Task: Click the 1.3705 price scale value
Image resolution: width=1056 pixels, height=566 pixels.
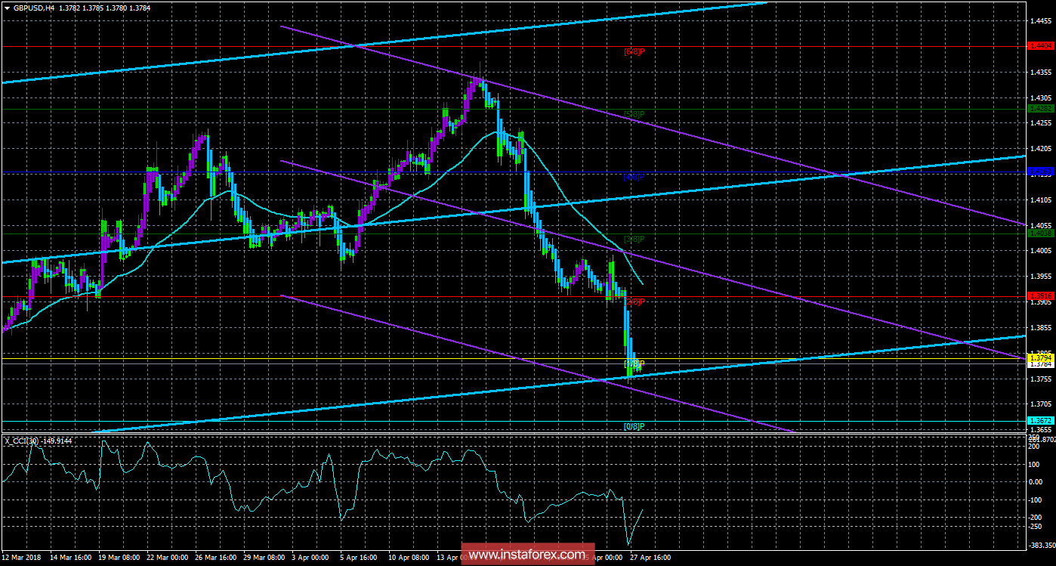Action: [1041, 404]
